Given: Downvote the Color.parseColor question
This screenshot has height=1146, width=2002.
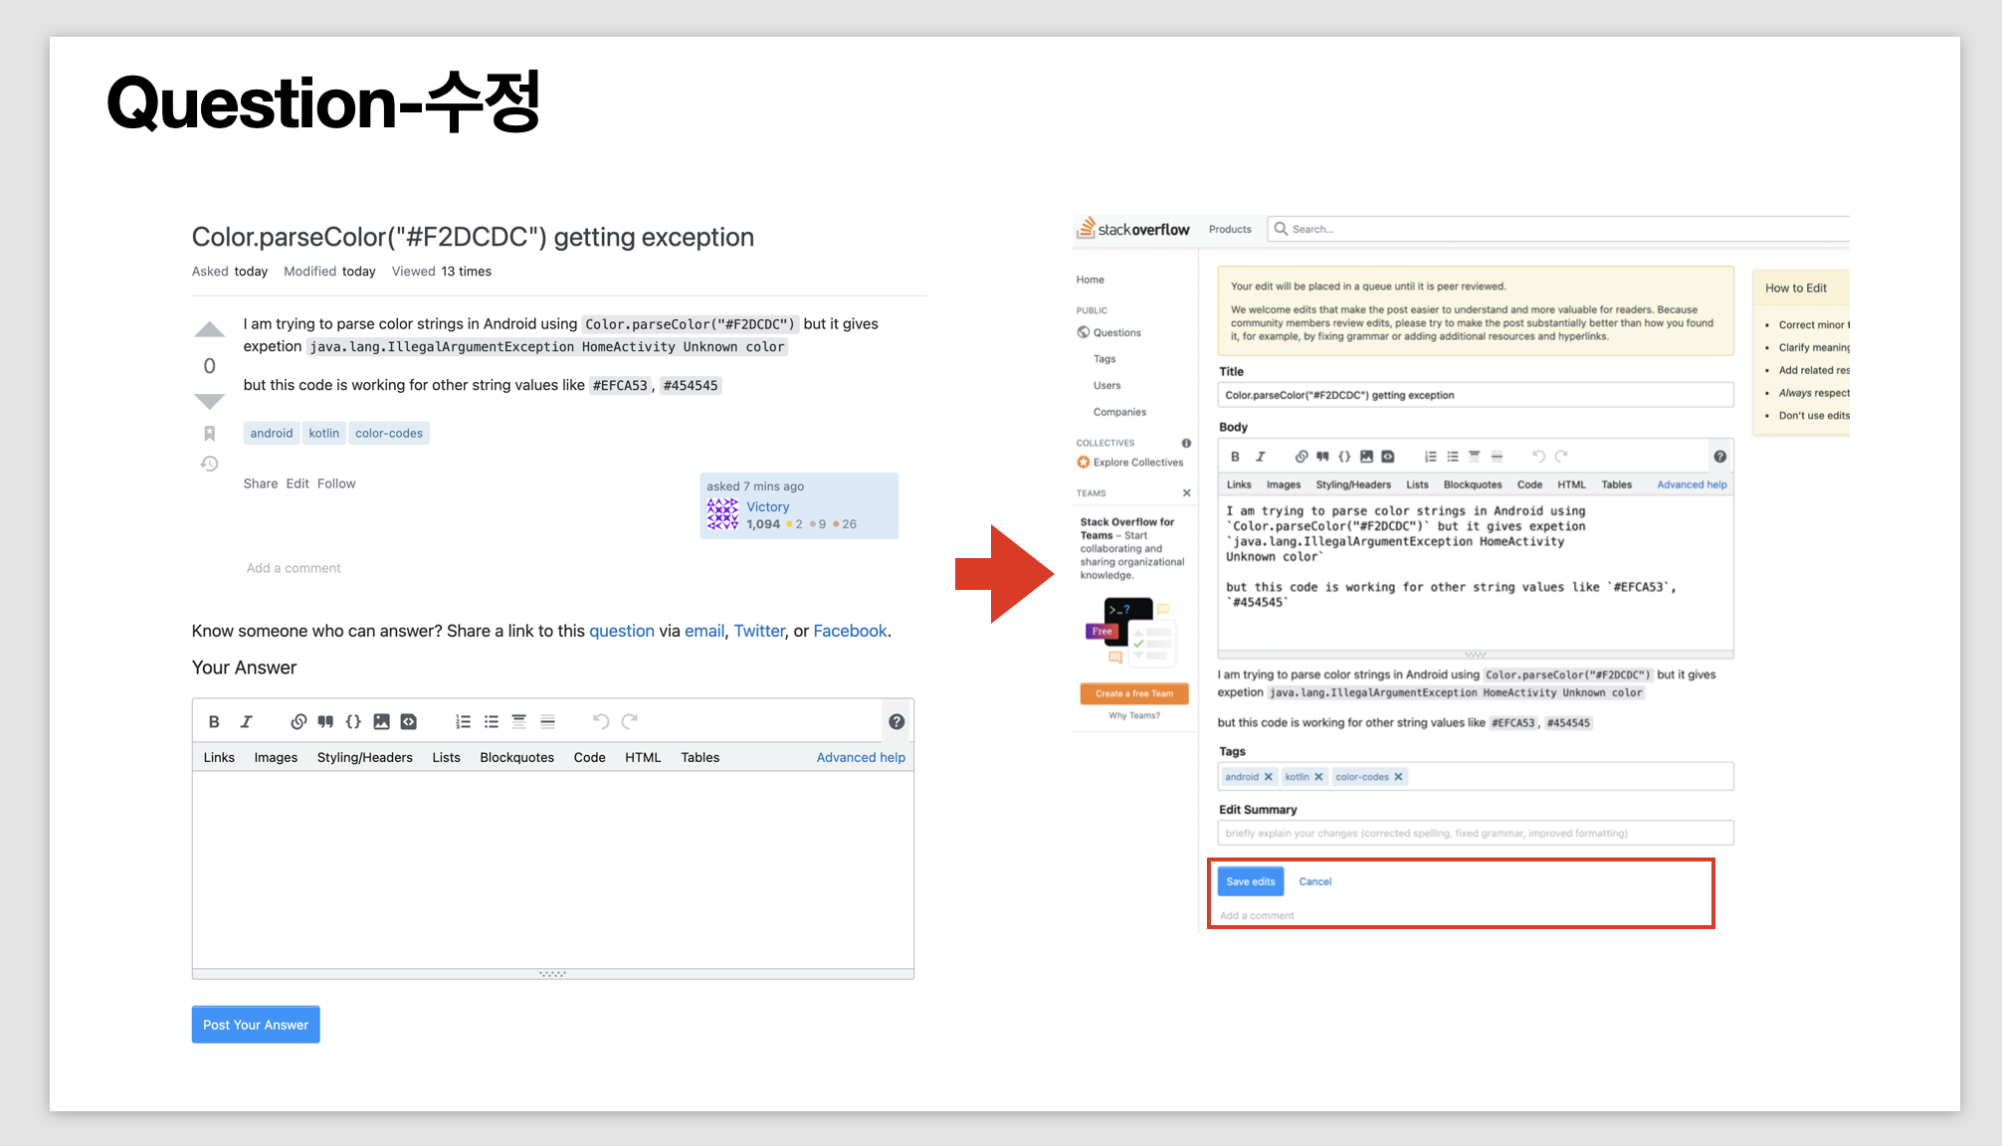Looking at the screenshot, I should point(209,401).
